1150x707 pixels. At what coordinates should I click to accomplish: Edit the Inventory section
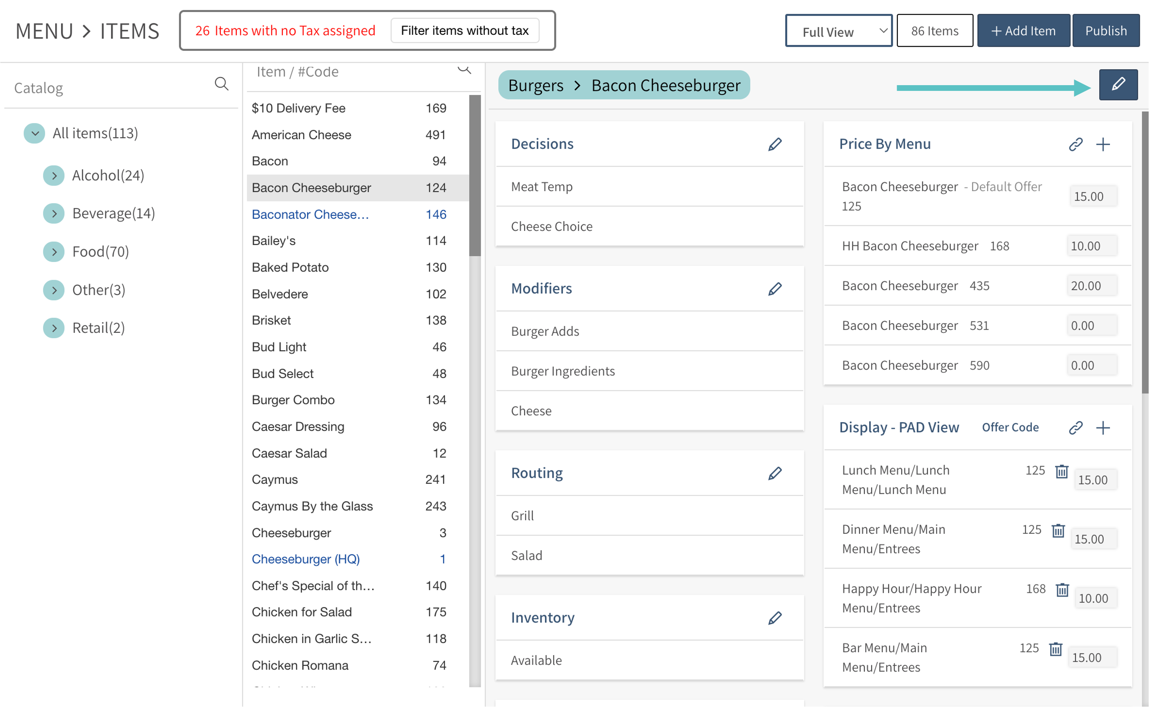[x=775, y=618]
